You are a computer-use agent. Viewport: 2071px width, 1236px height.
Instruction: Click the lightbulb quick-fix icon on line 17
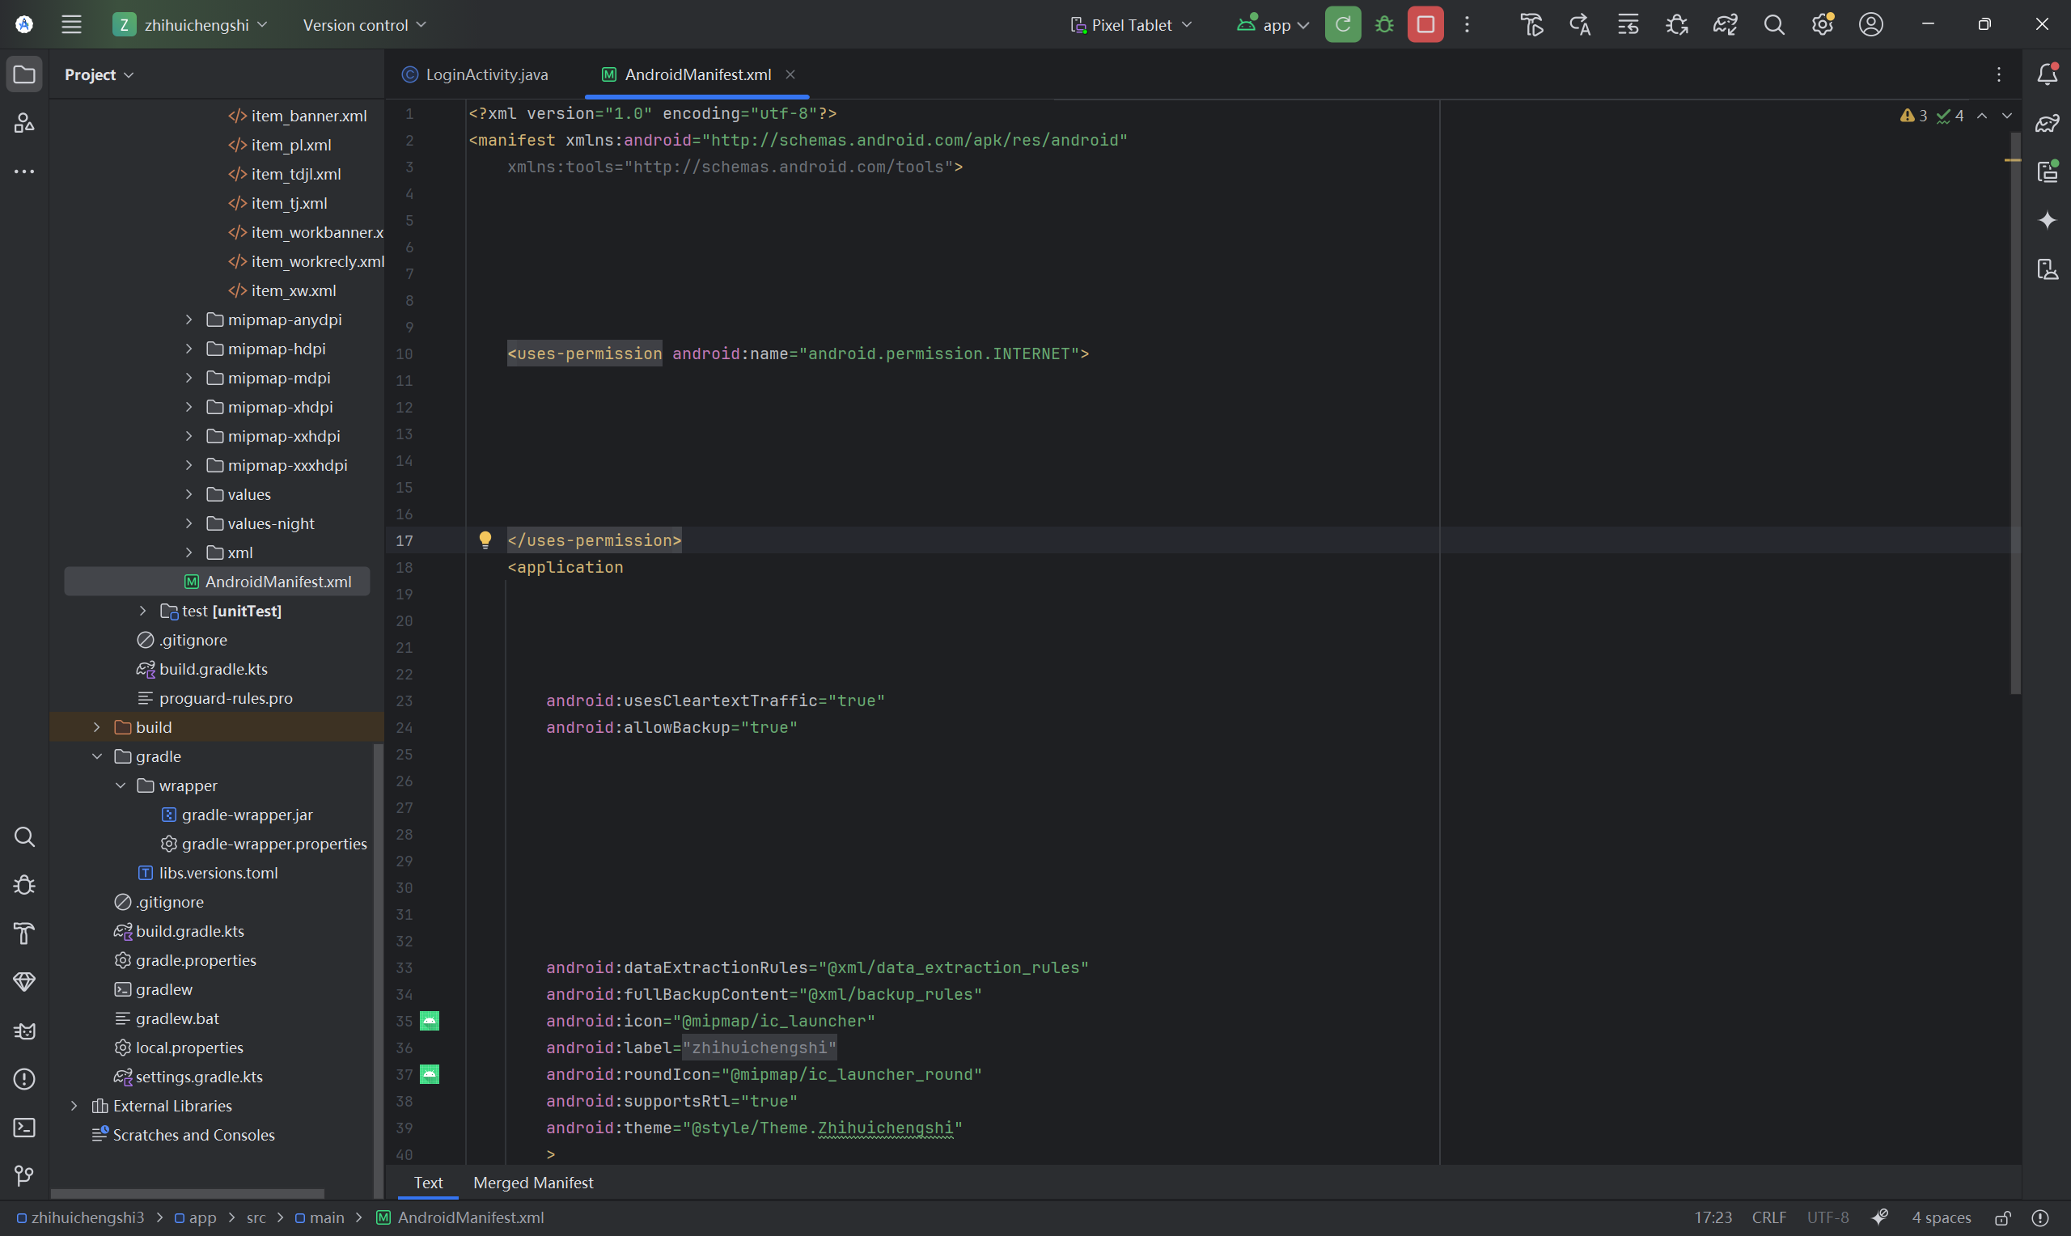tap(485, 540)
